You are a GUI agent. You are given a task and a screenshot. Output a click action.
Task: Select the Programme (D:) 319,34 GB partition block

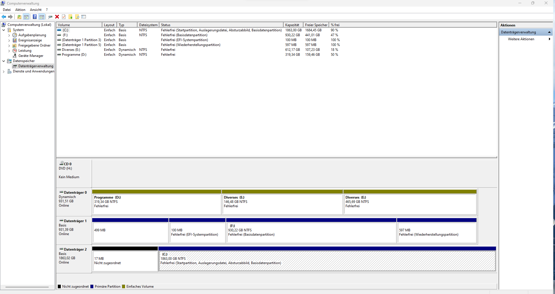157,202
